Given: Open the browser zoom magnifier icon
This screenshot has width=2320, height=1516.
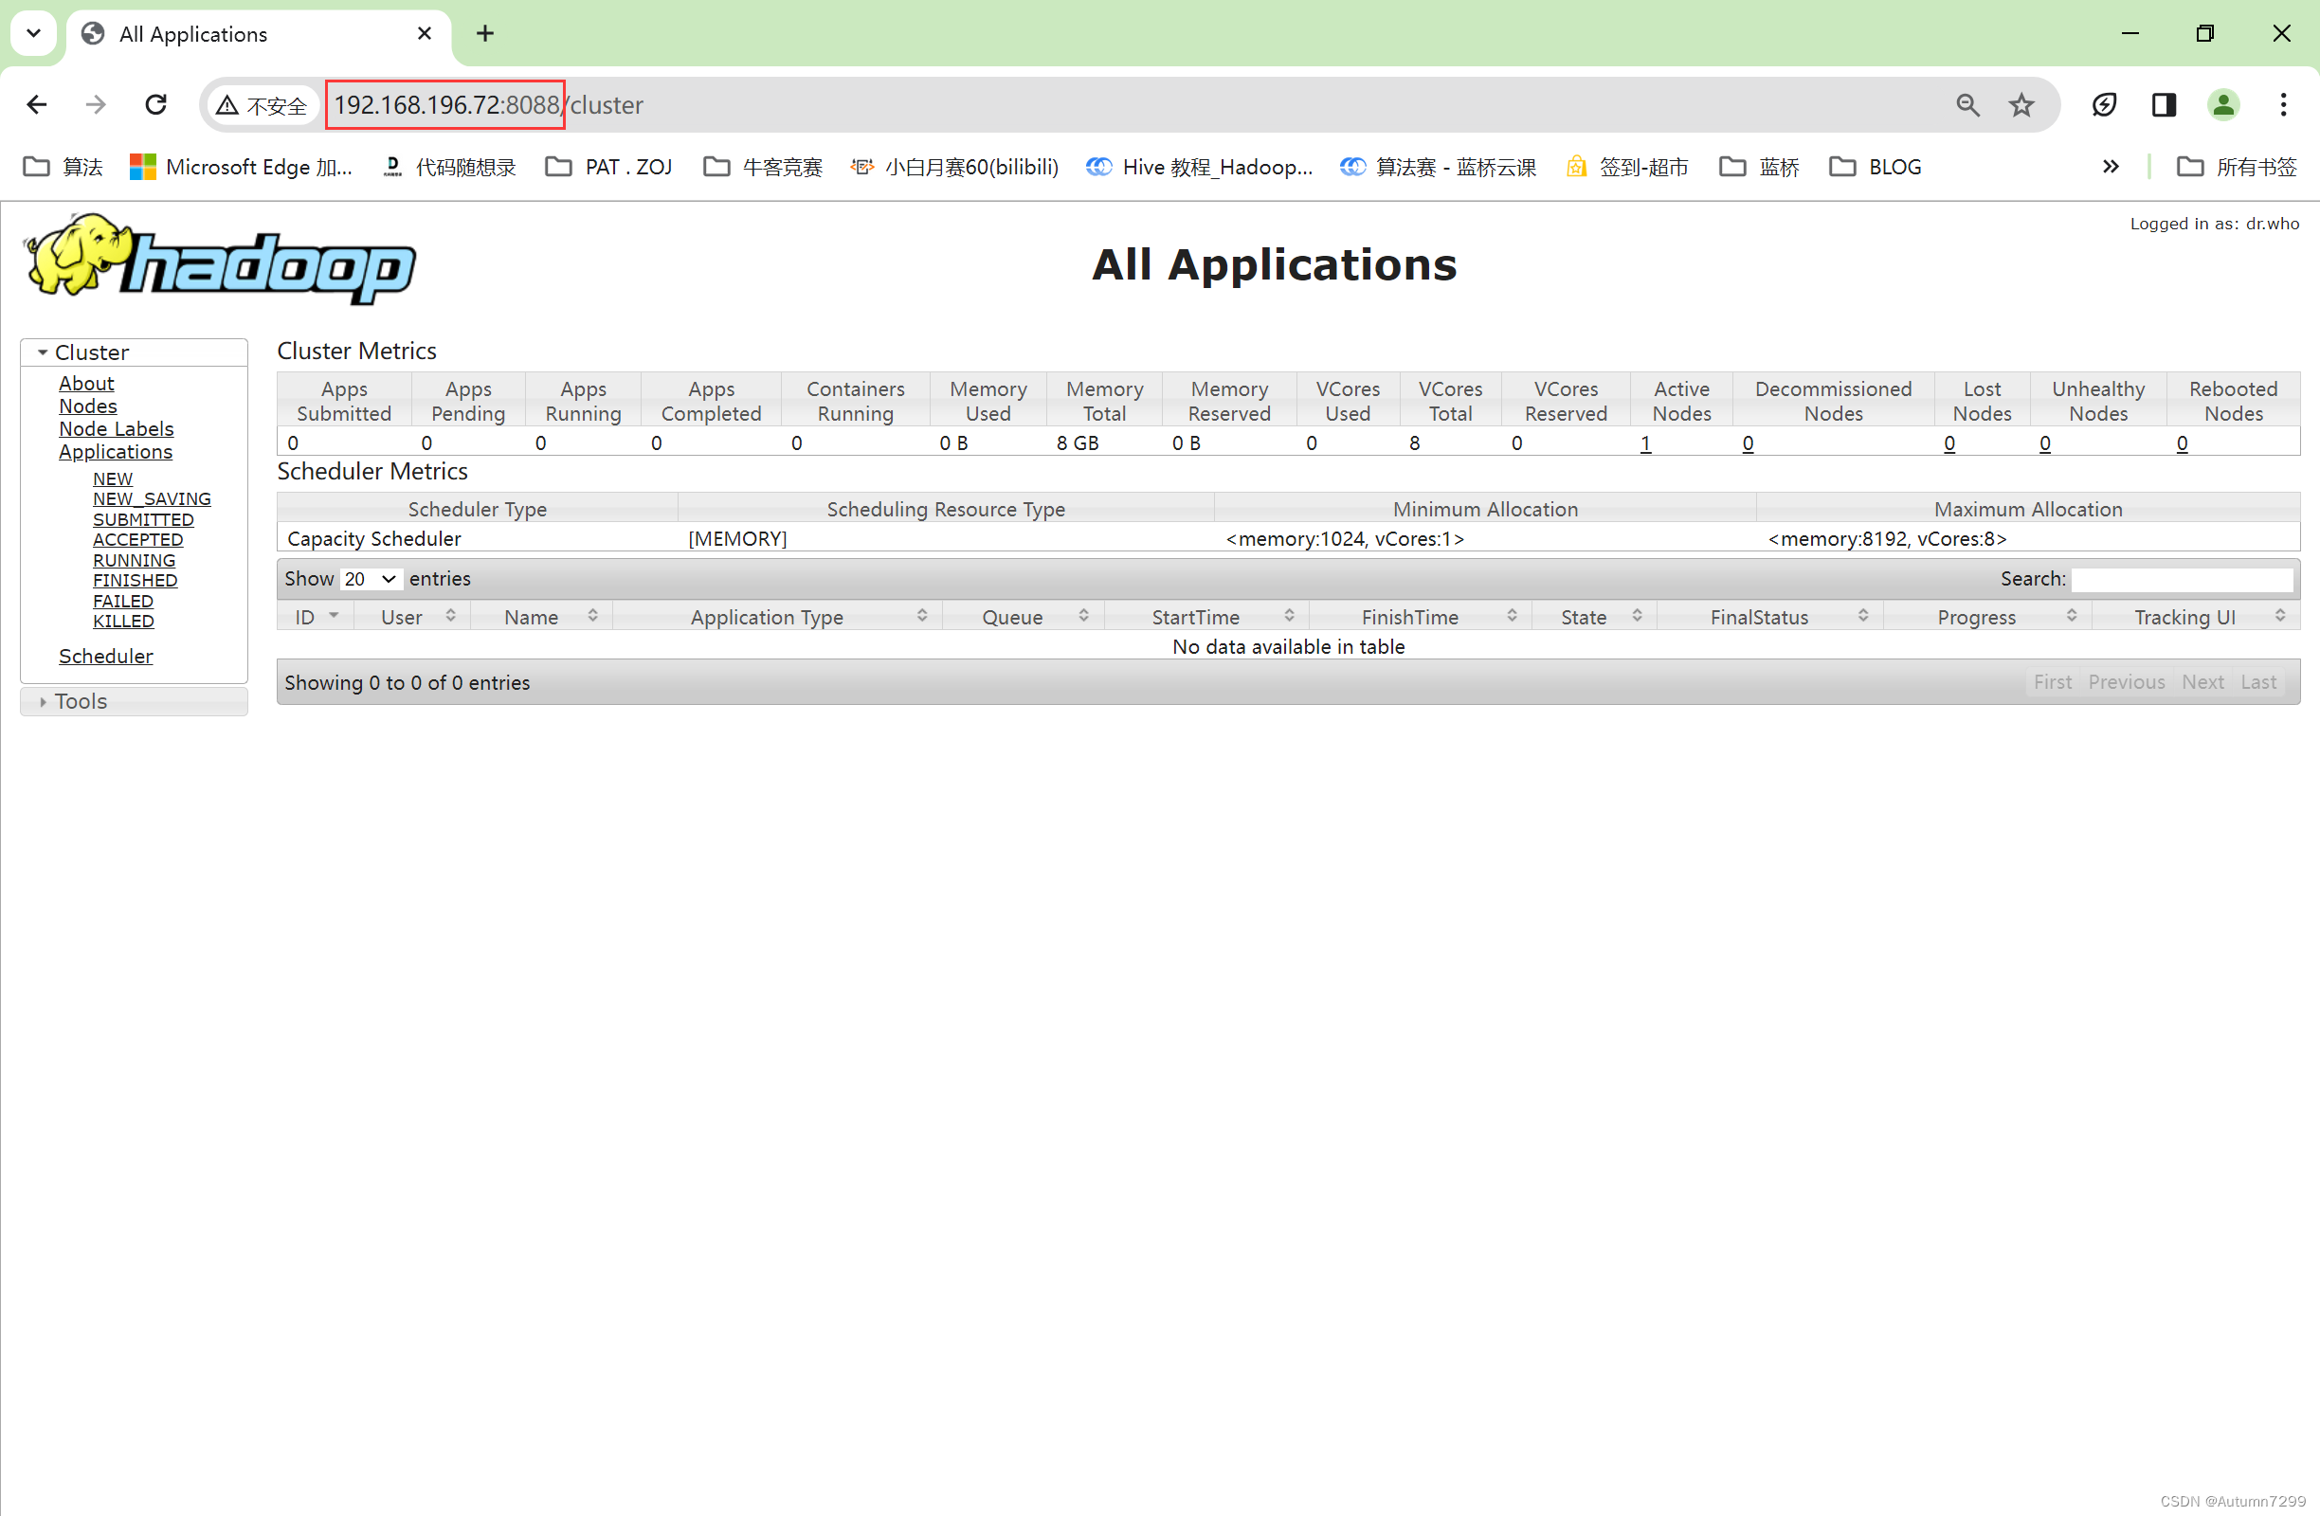Looking at the screenshot, I should tap(1967, 104).
